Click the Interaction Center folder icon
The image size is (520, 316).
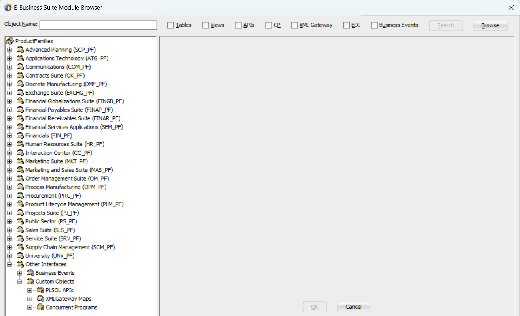tap(20, 153)
